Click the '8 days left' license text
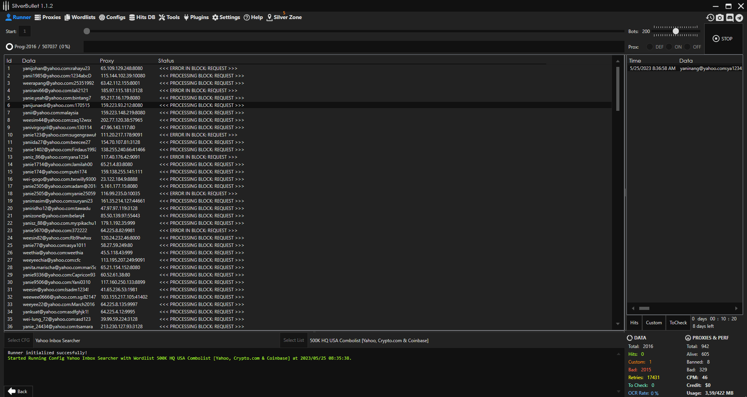Viewport: 747px width, 397px height. point(703,326)
